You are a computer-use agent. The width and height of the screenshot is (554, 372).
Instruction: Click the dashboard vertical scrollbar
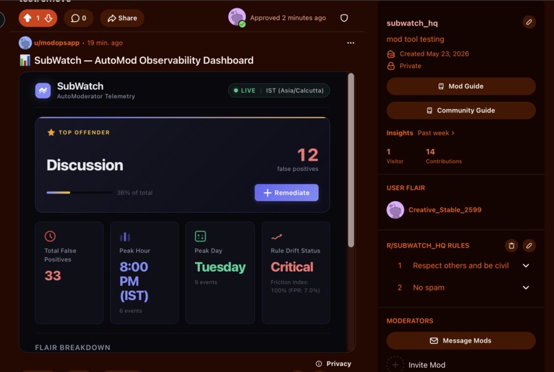pos(351,160)
